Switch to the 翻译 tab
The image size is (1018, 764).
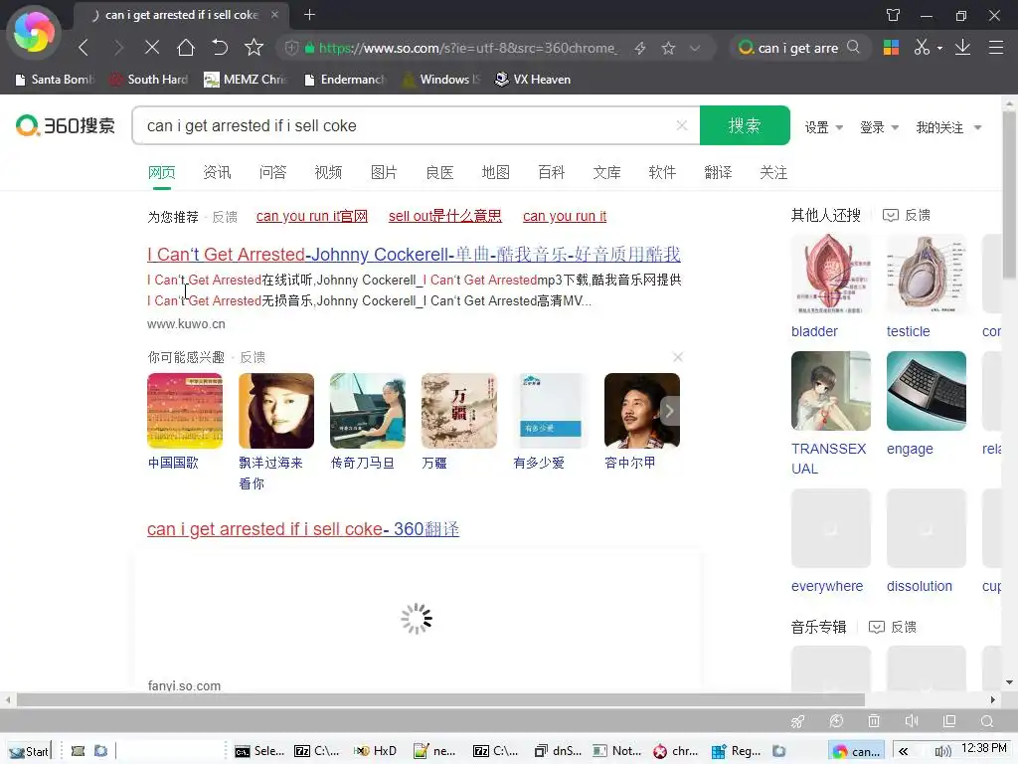pyautogui.click(x=718, y=172)
